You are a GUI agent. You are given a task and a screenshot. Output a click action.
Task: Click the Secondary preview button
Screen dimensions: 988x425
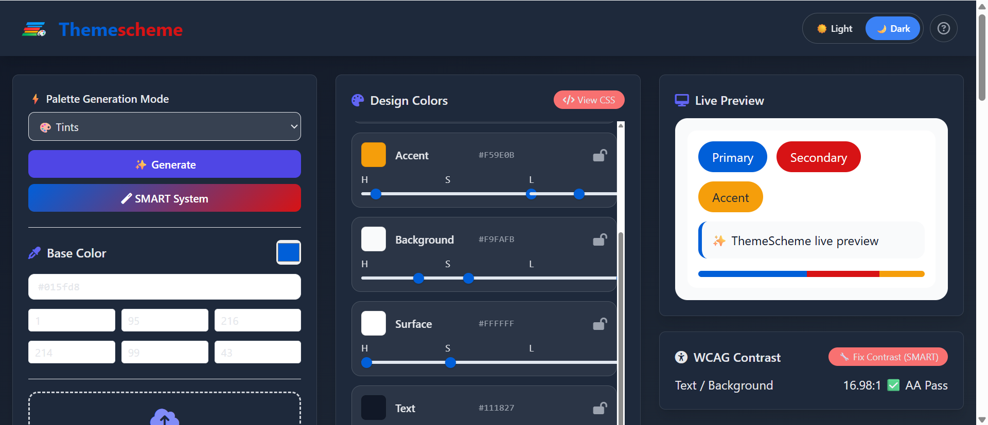(x=819, y=157)
